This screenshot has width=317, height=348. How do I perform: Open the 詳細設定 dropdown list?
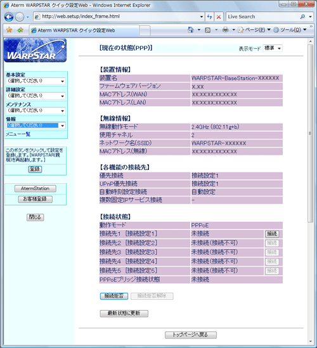coord(36,96)
